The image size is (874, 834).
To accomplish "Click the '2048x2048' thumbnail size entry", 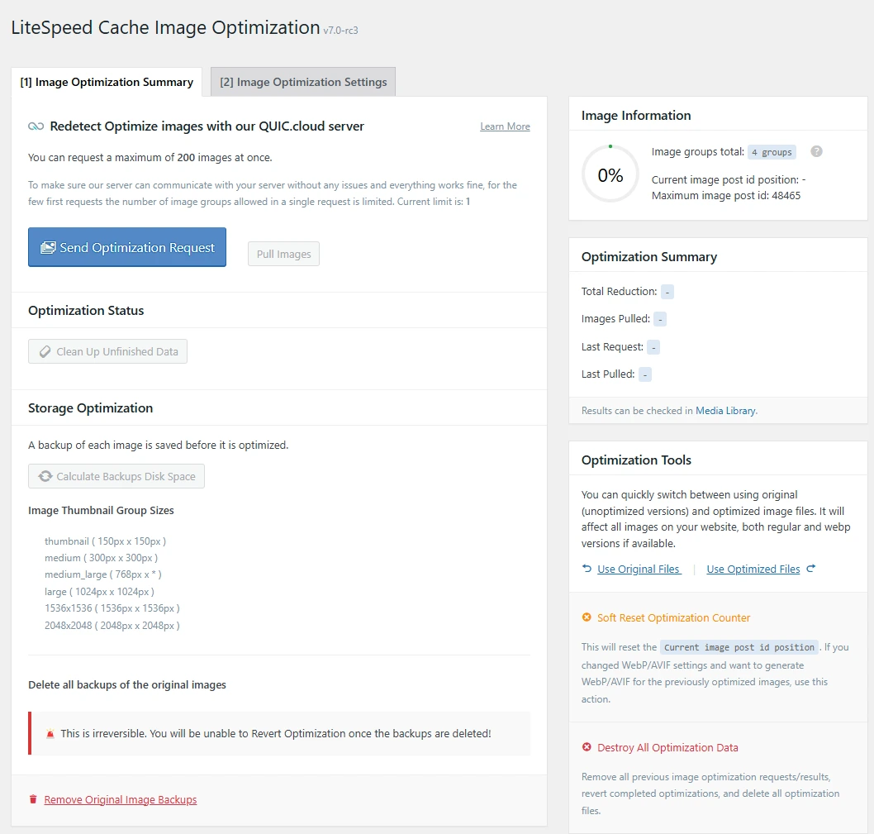I will [112, 626].
